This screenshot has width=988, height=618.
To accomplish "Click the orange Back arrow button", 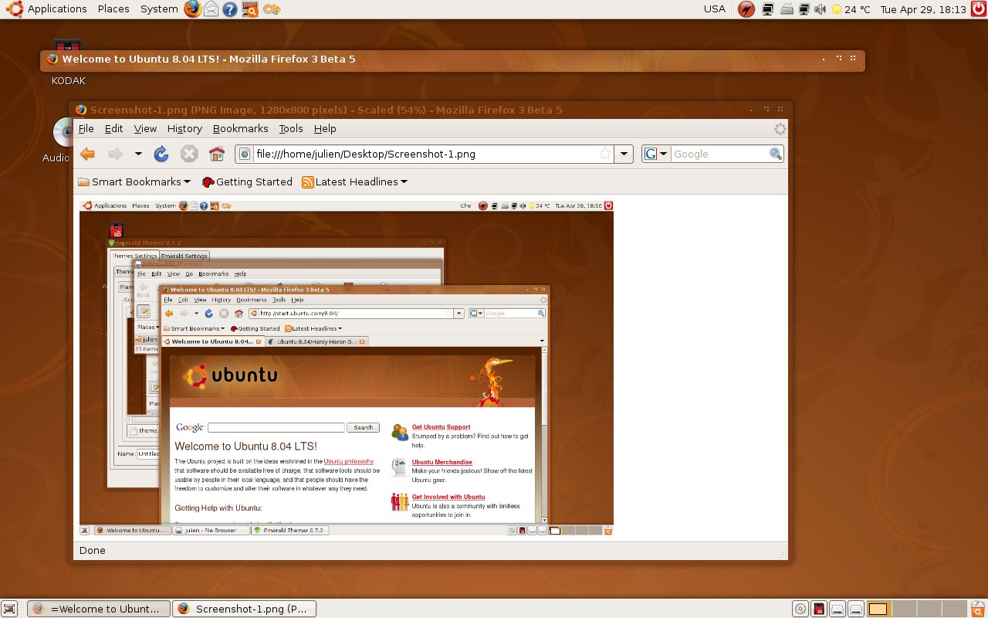I will [x=88, y=154].
